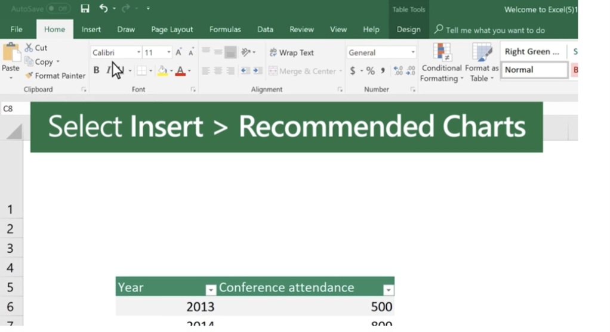610x332 pixels.
Task: Click the Align Right icon
Action: 230,71
